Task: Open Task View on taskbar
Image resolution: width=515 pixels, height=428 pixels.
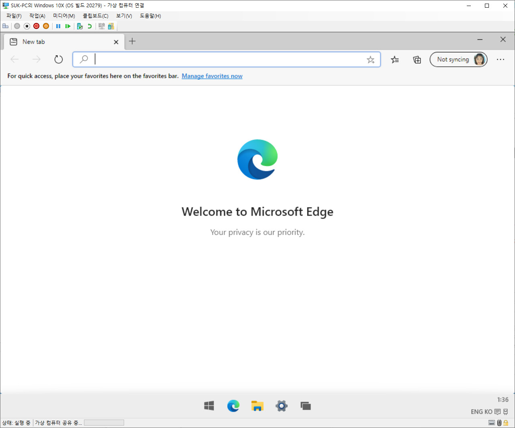Action: pos(306,406)
